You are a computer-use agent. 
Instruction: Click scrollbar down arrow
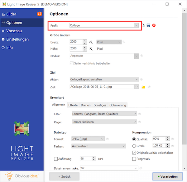coord(185,168)
